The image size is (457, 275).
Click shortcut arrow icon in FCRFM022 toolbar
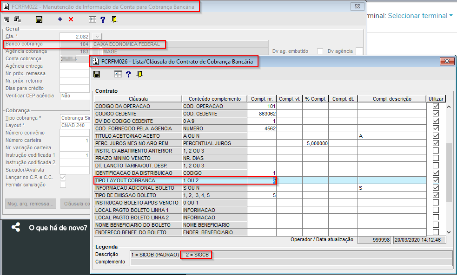[7, 19]
